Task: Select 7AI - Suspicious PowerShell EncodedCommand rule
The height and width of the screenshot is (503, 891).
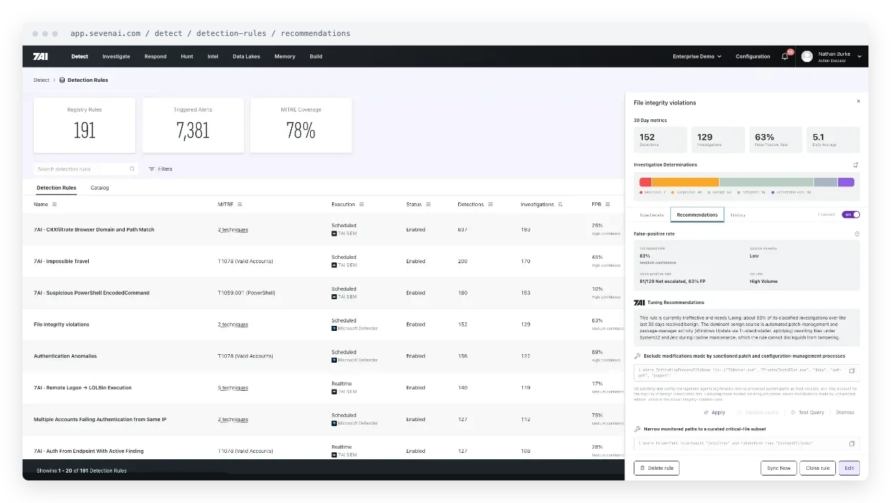Action: pyautogui.click(x=92, y=293)
